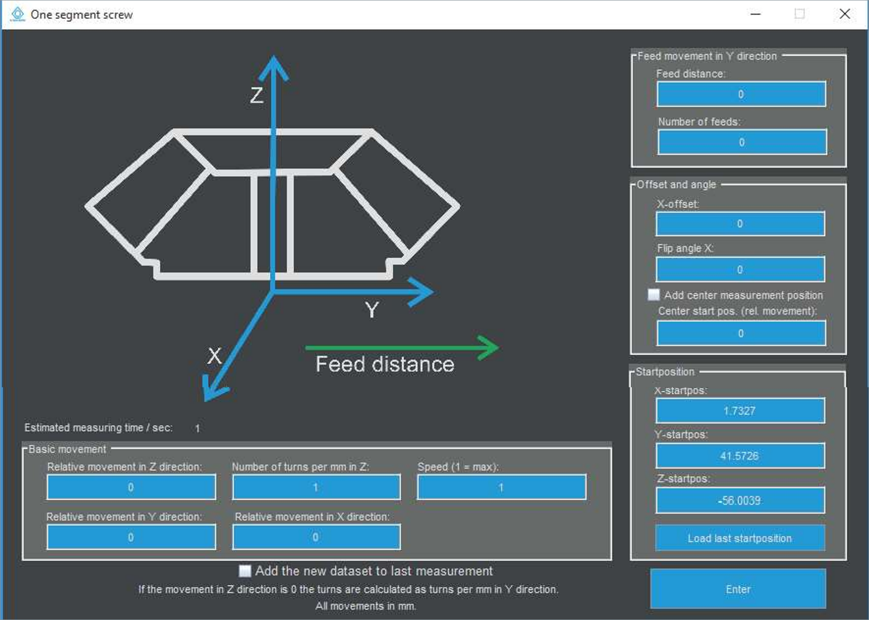Close the One segment screw window
869x620 pixels.
tap(844, 14)
